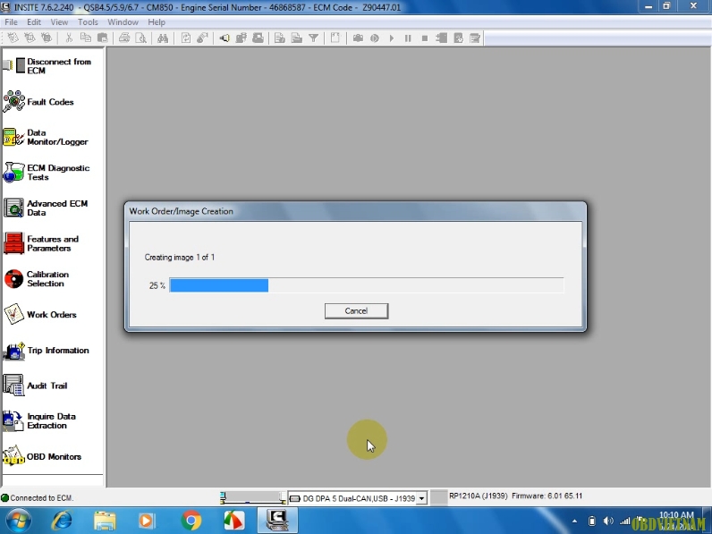Viewport: 712px width, 534px height.
Task: Open the Window menu
Action: click(123, 21)
